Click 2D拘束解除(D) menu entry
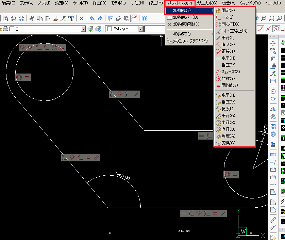The image size is (285, 240). [x=186, y=24]
